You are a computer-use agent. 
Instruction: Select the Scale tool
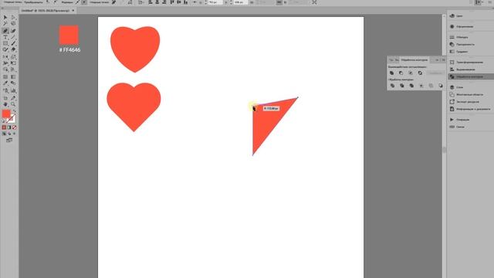(13, 56)
